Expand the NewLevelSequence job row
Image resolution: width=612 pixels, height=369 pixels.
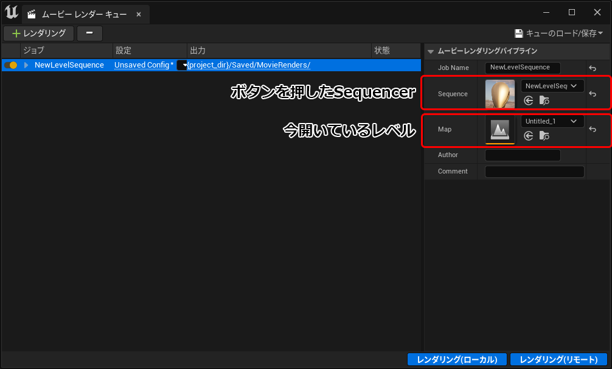tap(26, 65)
